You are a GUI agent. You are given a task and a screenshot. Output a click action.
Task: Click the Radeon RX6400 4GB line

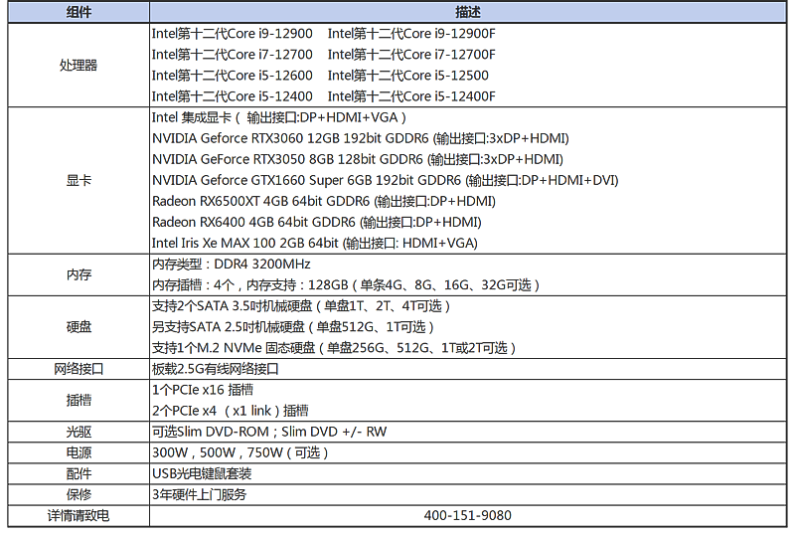click(x=317, y=222)
